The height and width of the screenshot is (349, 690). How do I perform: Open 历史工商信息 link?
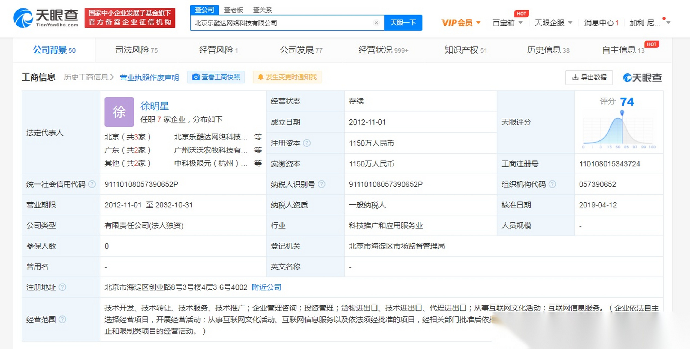(89, 77)
